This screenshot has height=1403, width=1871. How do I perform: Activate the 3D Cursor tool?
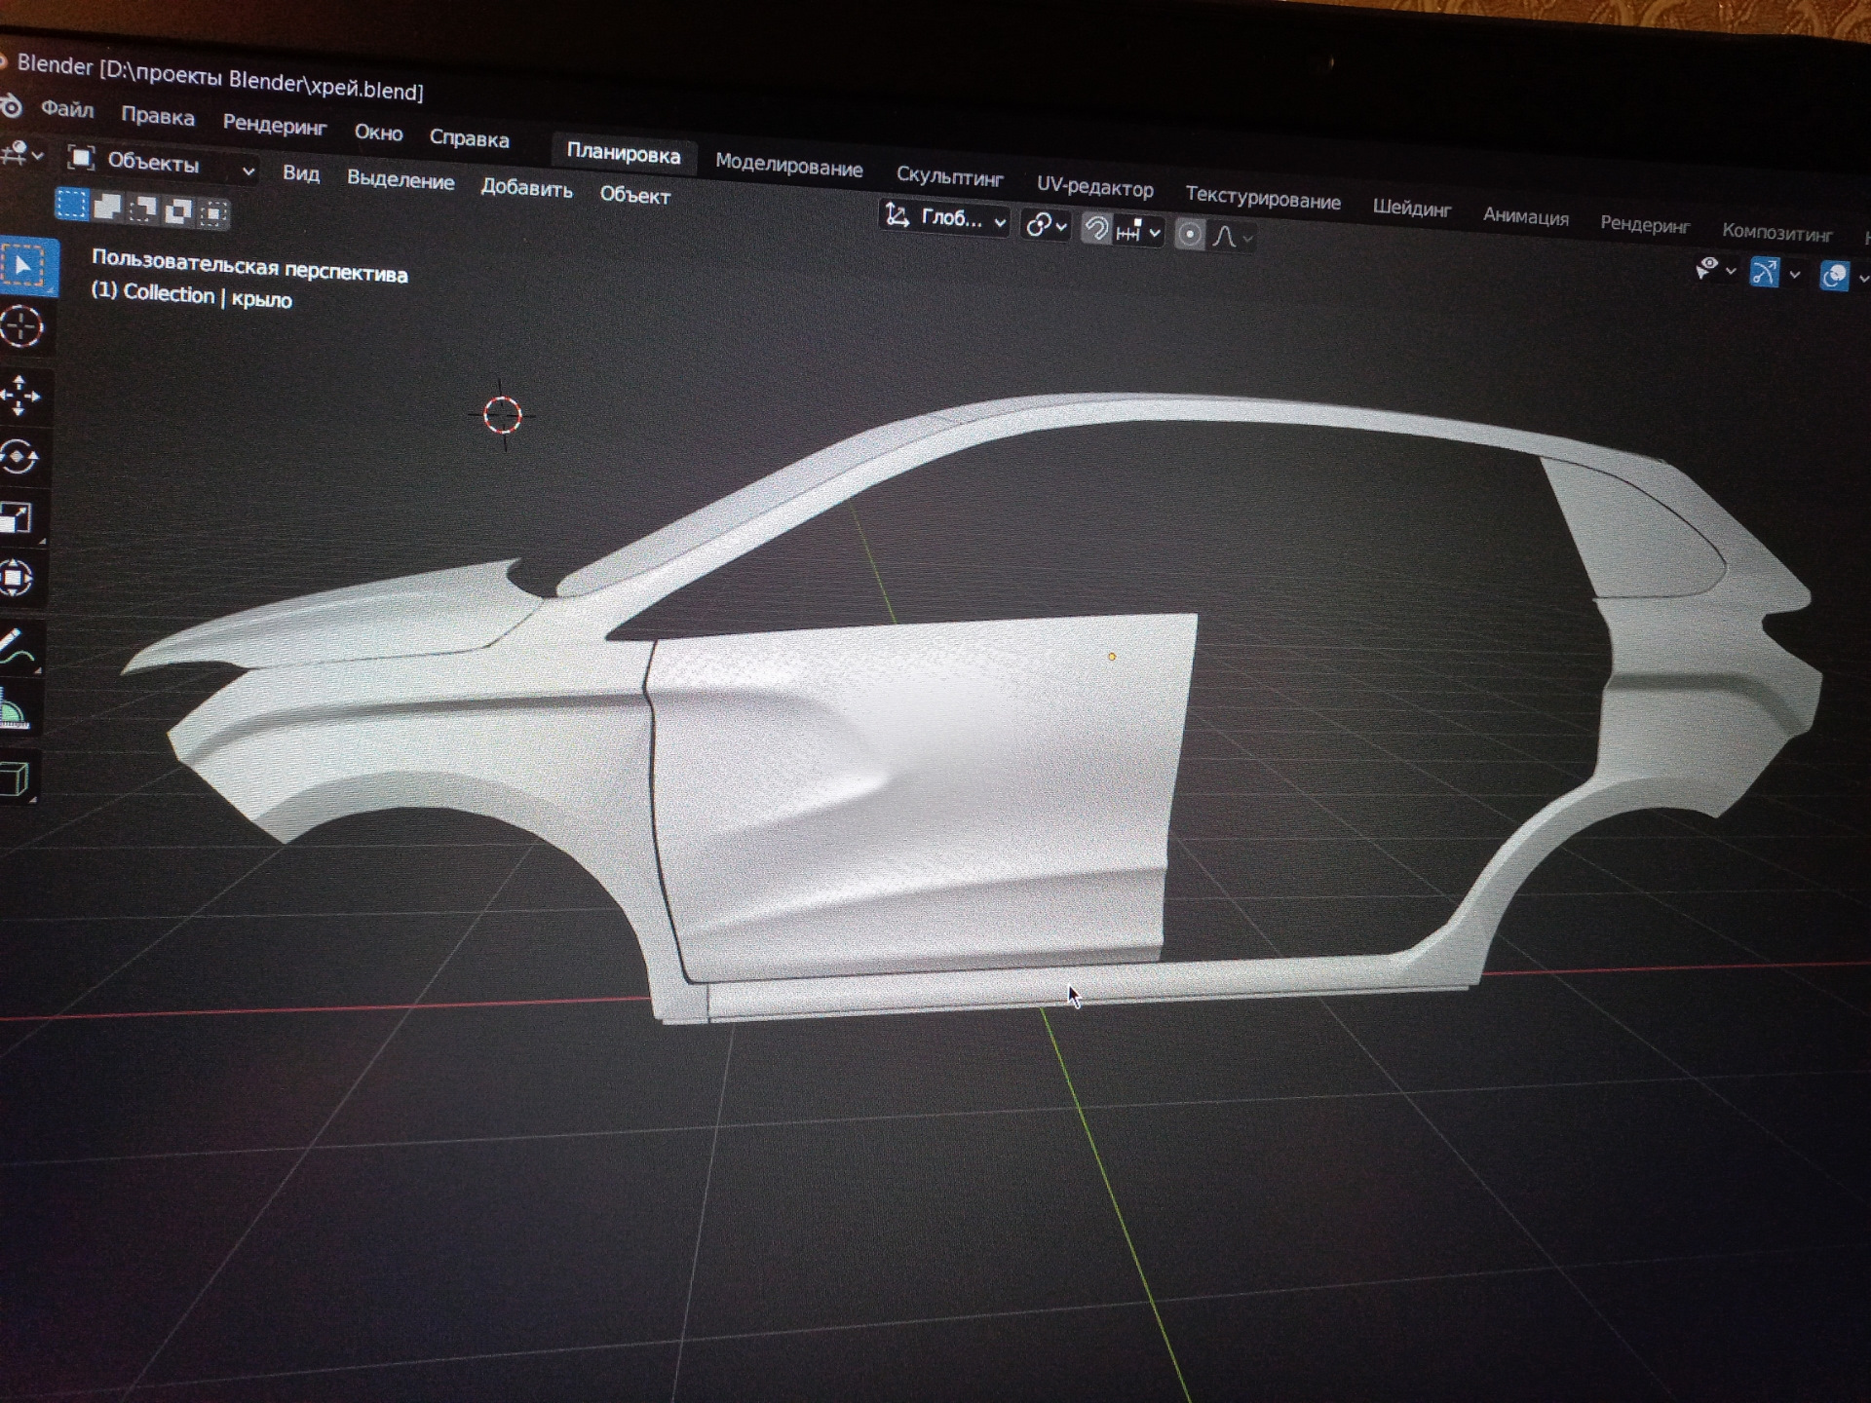click(21, 326)
